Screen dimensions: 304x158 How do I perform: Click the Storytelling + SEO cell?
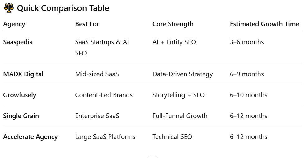click(178, 95)
